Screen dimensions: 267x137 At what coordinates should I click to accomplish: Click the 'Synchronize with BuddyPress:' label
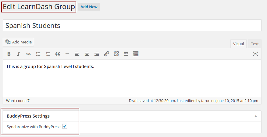pos(34,127)
